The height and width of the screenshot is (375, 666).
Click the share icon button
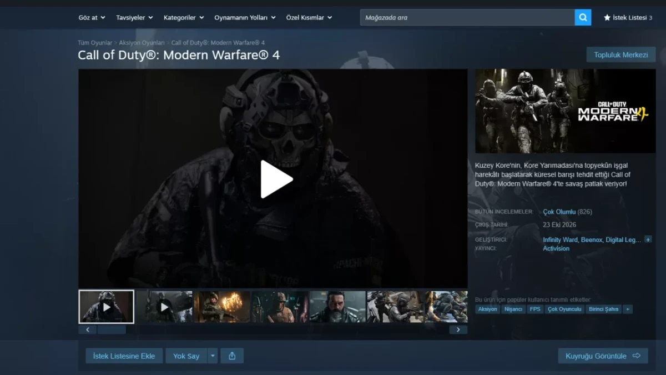click(232, 356)
